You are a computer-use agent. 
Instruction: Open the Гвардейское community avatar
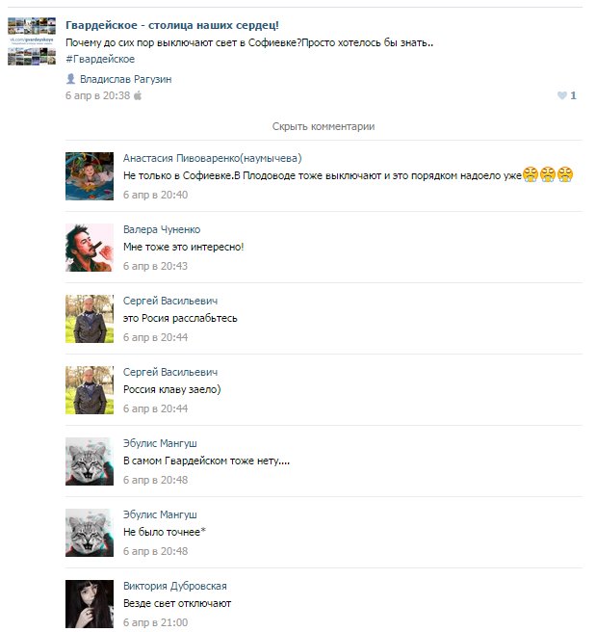32,41
